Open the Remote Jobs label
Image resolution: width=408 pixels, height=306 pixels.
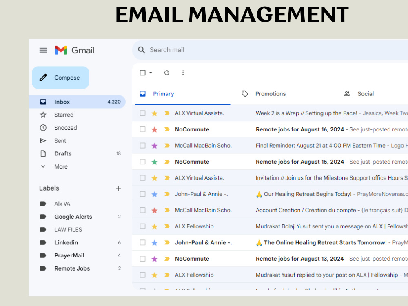[x=77, y=268]
